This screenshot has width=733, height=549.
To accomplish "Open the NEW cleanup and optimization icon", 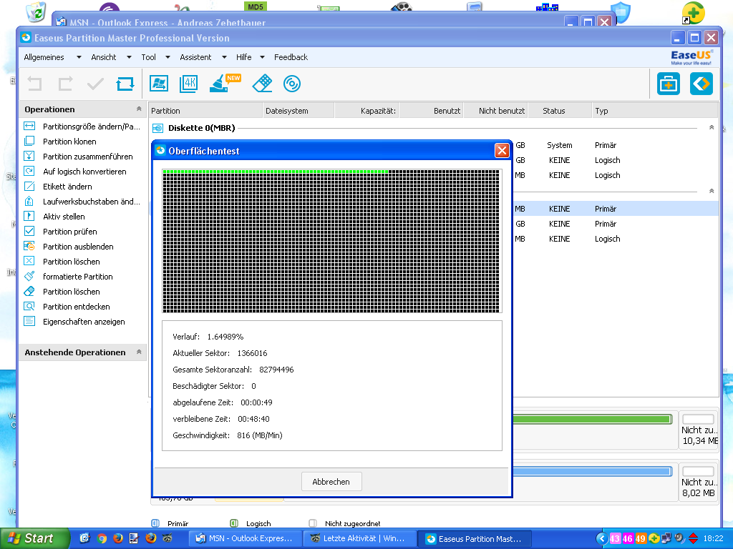I will tap(225, 83).
